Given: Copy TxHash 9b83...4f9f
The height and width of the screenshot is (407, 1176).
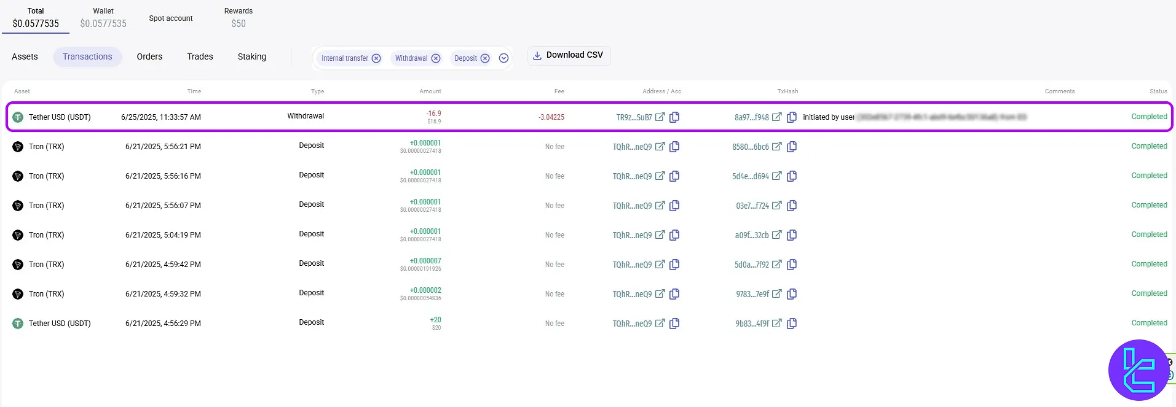Looking at the screenshot, I should (x=792, y=323).
